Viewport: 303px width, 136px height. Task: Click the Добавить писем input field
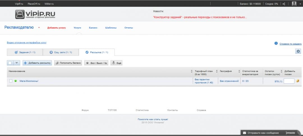coord(289,81)
